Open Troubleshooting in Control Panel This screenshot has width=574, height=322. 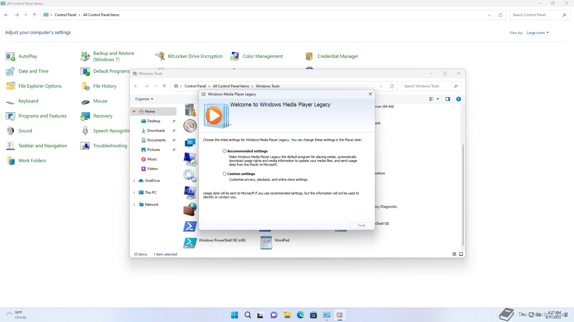[104, 145]
